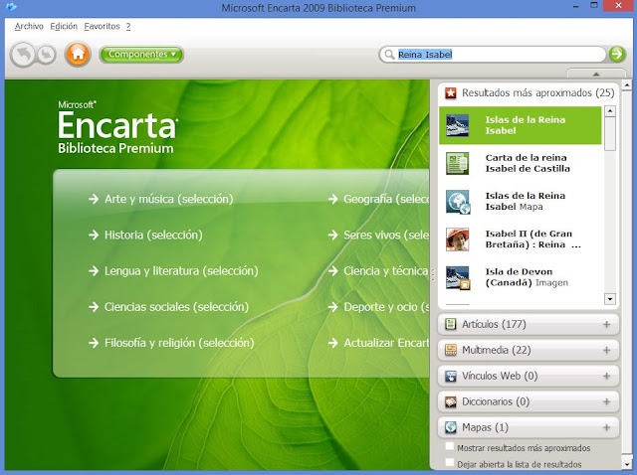637x475 pixels.
Task: Expand Mapas (1) with plus sign
Action: [x=606, y=427]
